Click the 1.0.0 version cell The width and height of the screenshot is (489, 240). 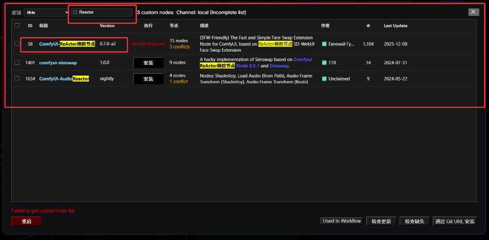(104, 62)
